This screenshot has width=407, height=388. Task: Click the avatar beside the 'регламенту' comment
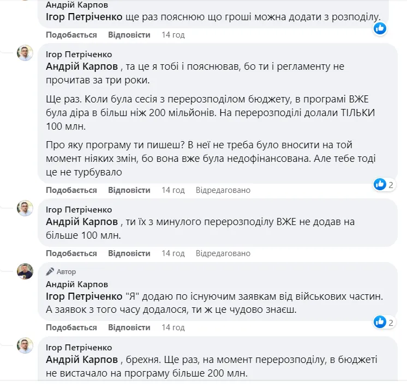coord(25,53)
